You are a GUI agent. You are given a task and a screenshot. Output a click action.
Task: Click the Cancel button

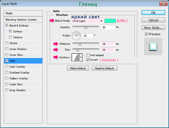(153, 20)
